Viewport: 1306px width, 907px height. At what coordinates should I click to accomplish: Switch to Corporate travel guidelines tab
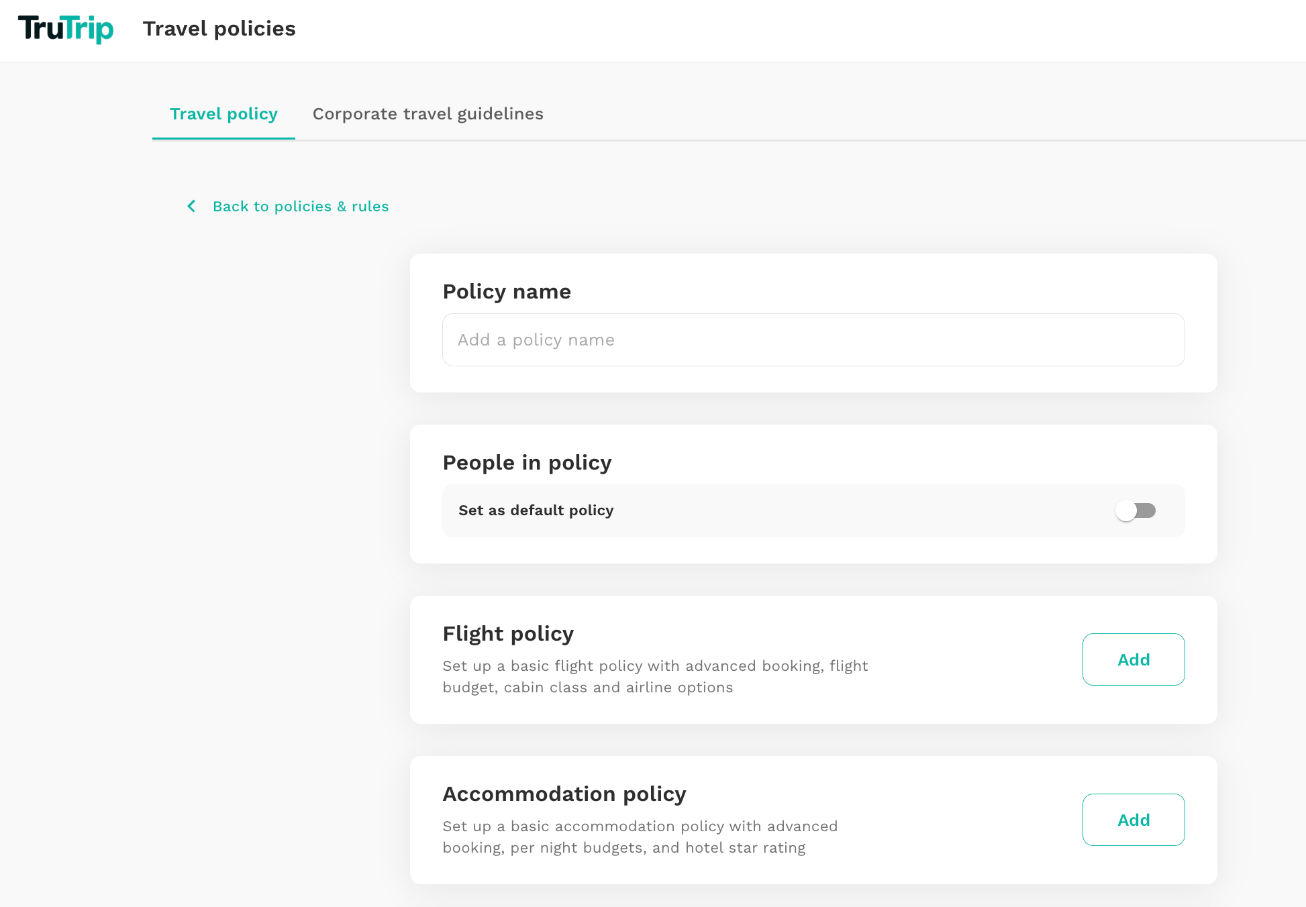[x=428, y=114]
